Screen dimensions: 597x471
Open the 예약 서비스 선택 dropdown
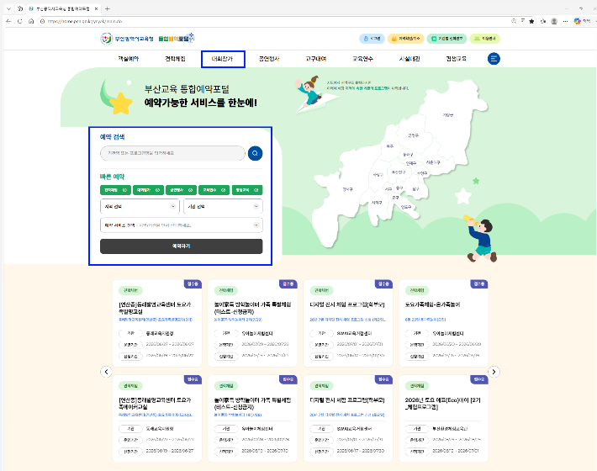point(182,225)
